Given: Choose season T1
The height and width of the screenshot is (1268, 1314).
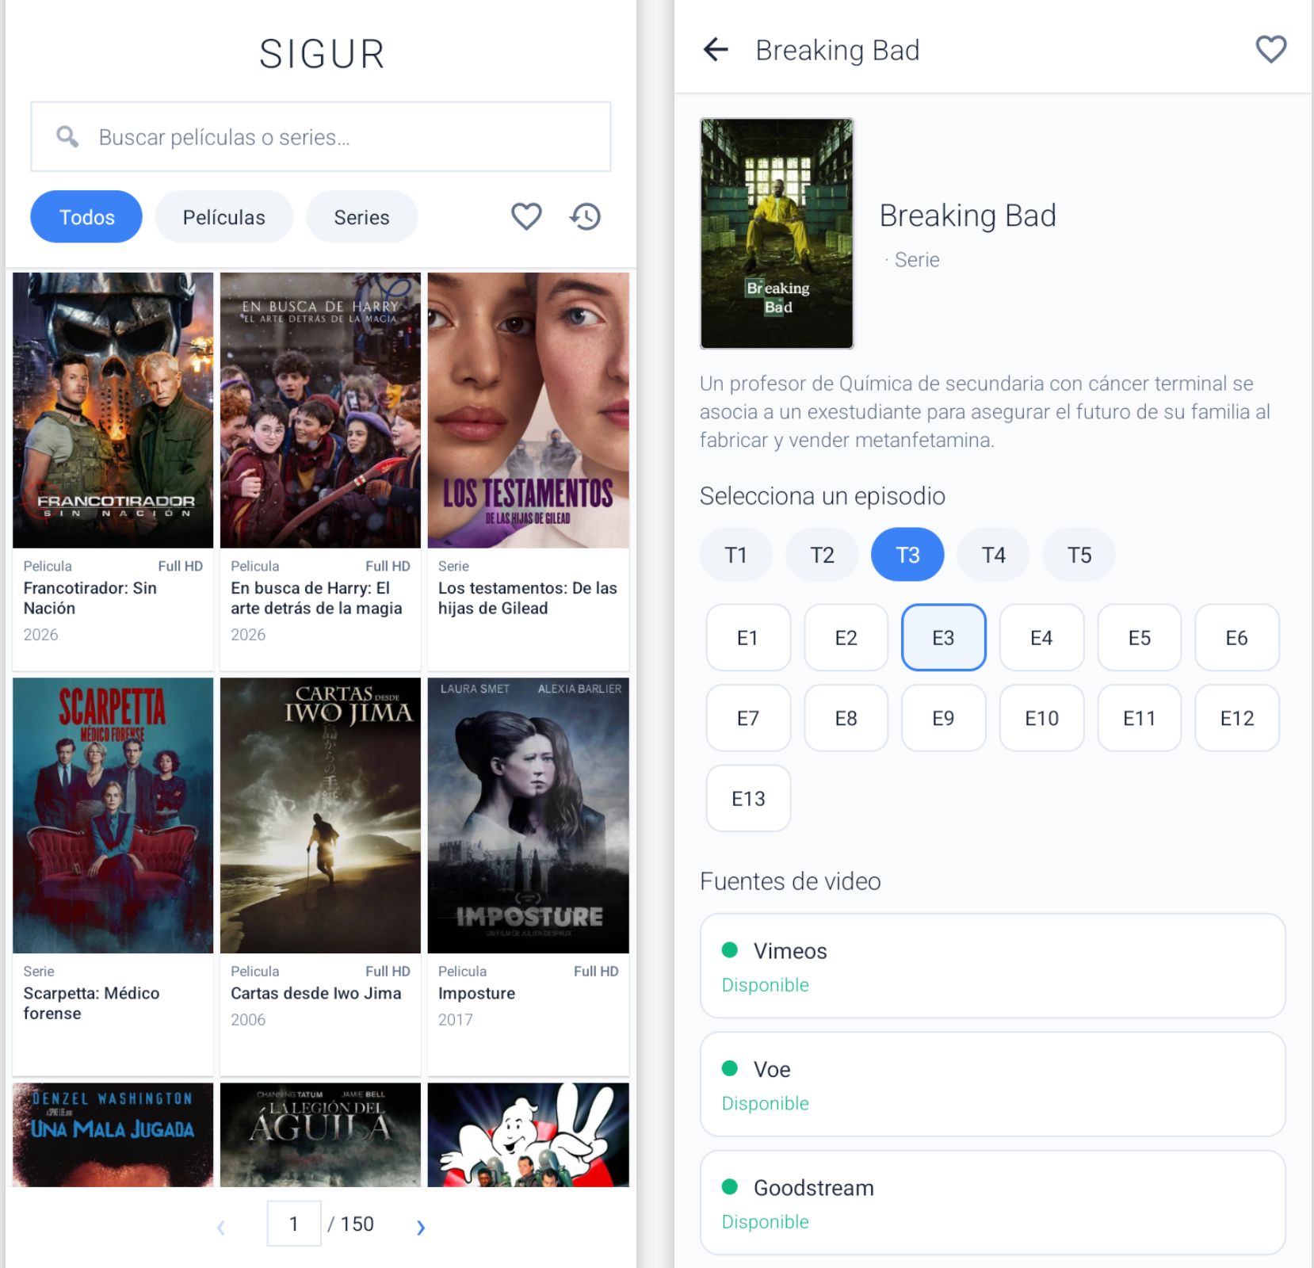Looking at the screenshot, I should tap(735, 555).
